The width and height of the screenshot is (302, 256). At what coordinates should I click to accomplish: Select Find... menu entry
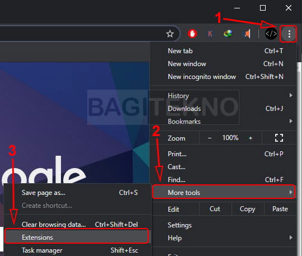pos(223,180)
